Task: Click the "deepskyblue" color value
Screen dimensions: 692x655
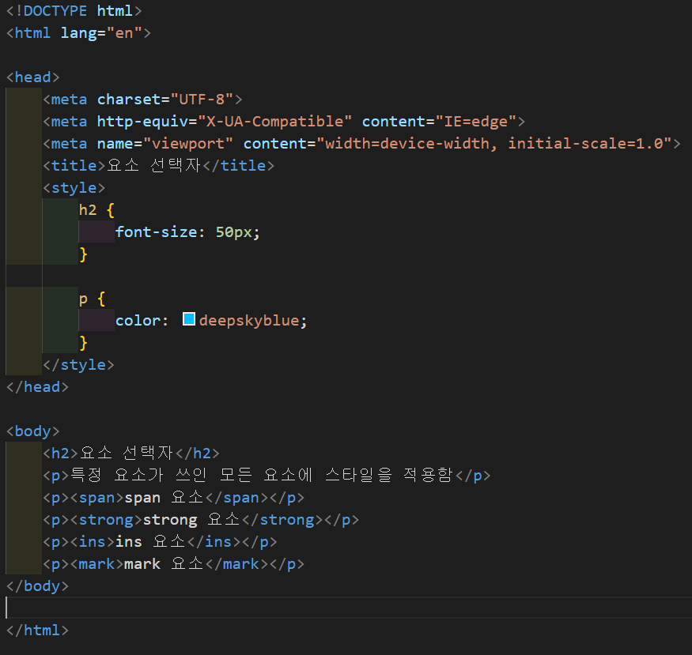Action: point(249,321)
